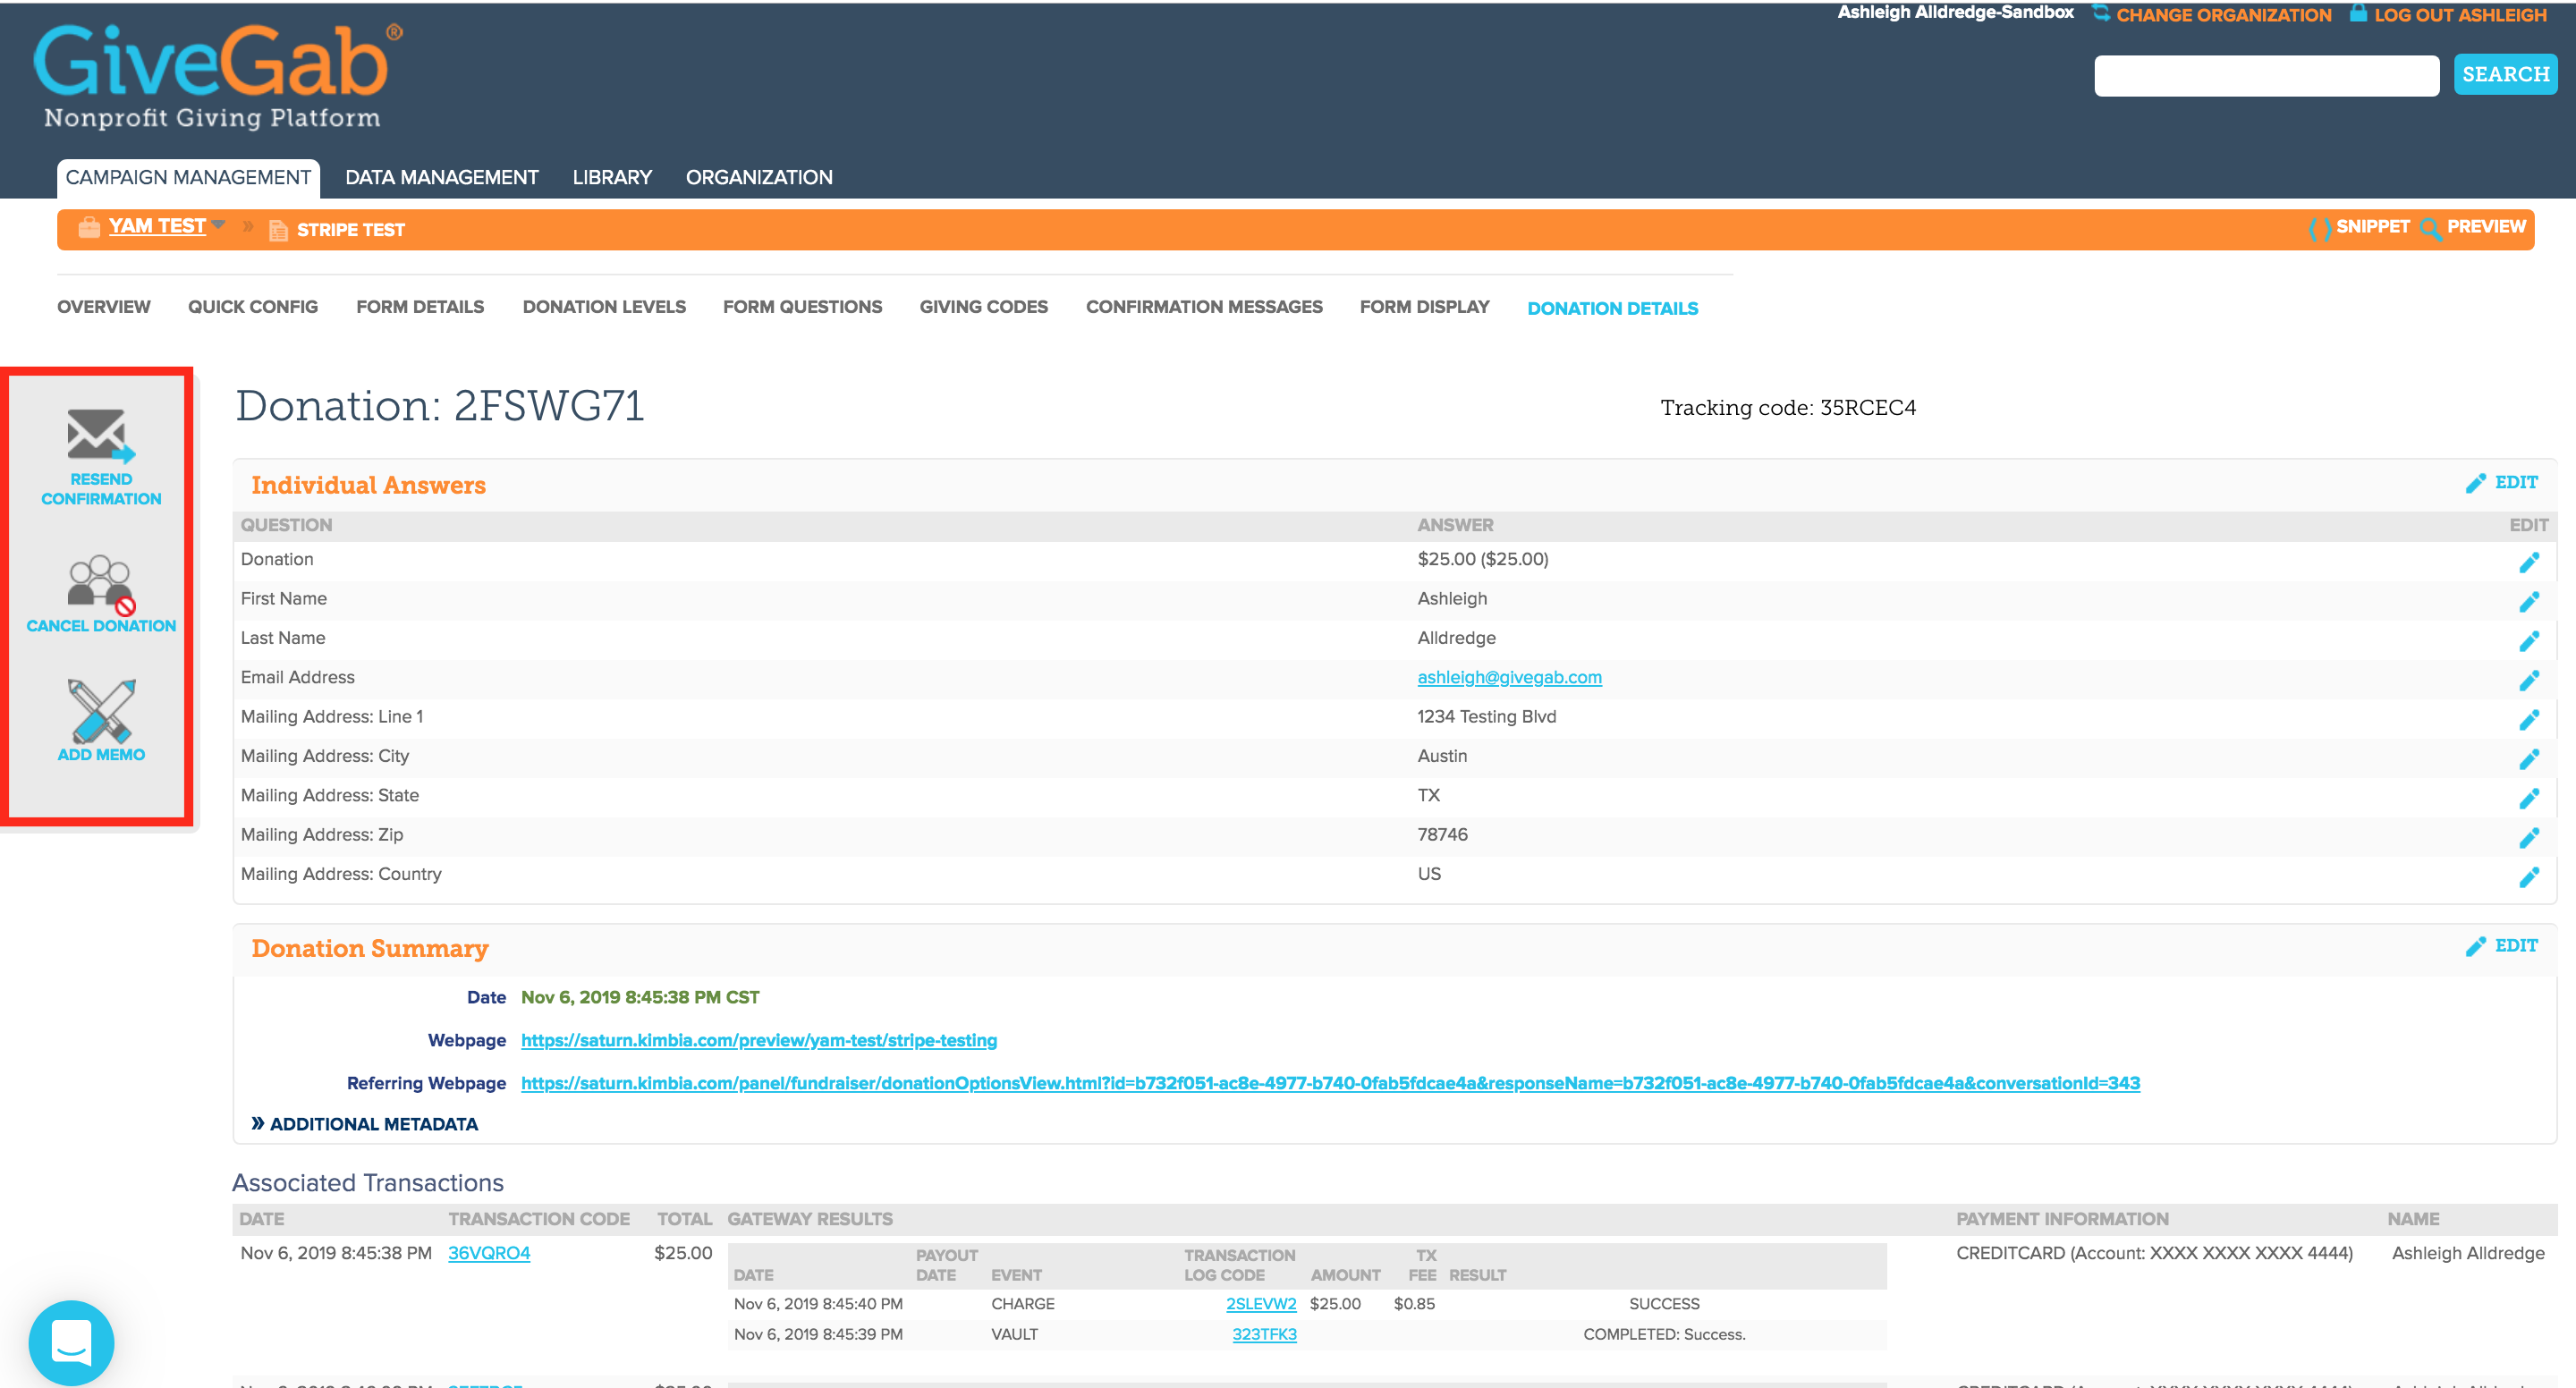Screen dimensions: 2576x1388
Task: Click the YAM TEST breadcrumb link
Action: click(x=157, y=226)
